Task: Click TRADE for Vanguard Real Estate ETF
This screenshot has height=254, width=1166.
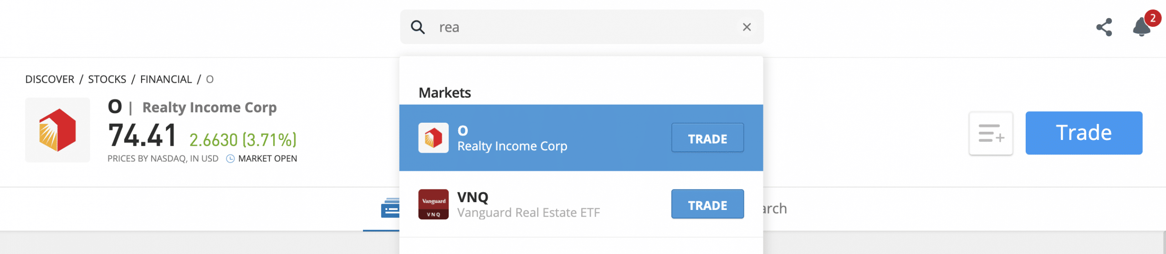Action: [x=707, y=204]
